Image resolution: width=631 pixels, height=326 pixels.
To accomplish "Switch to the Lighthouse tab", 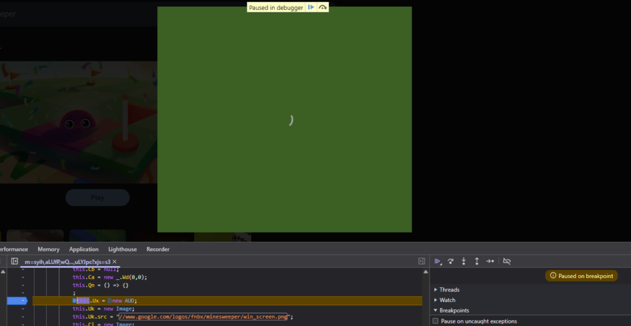I will 123,249.
